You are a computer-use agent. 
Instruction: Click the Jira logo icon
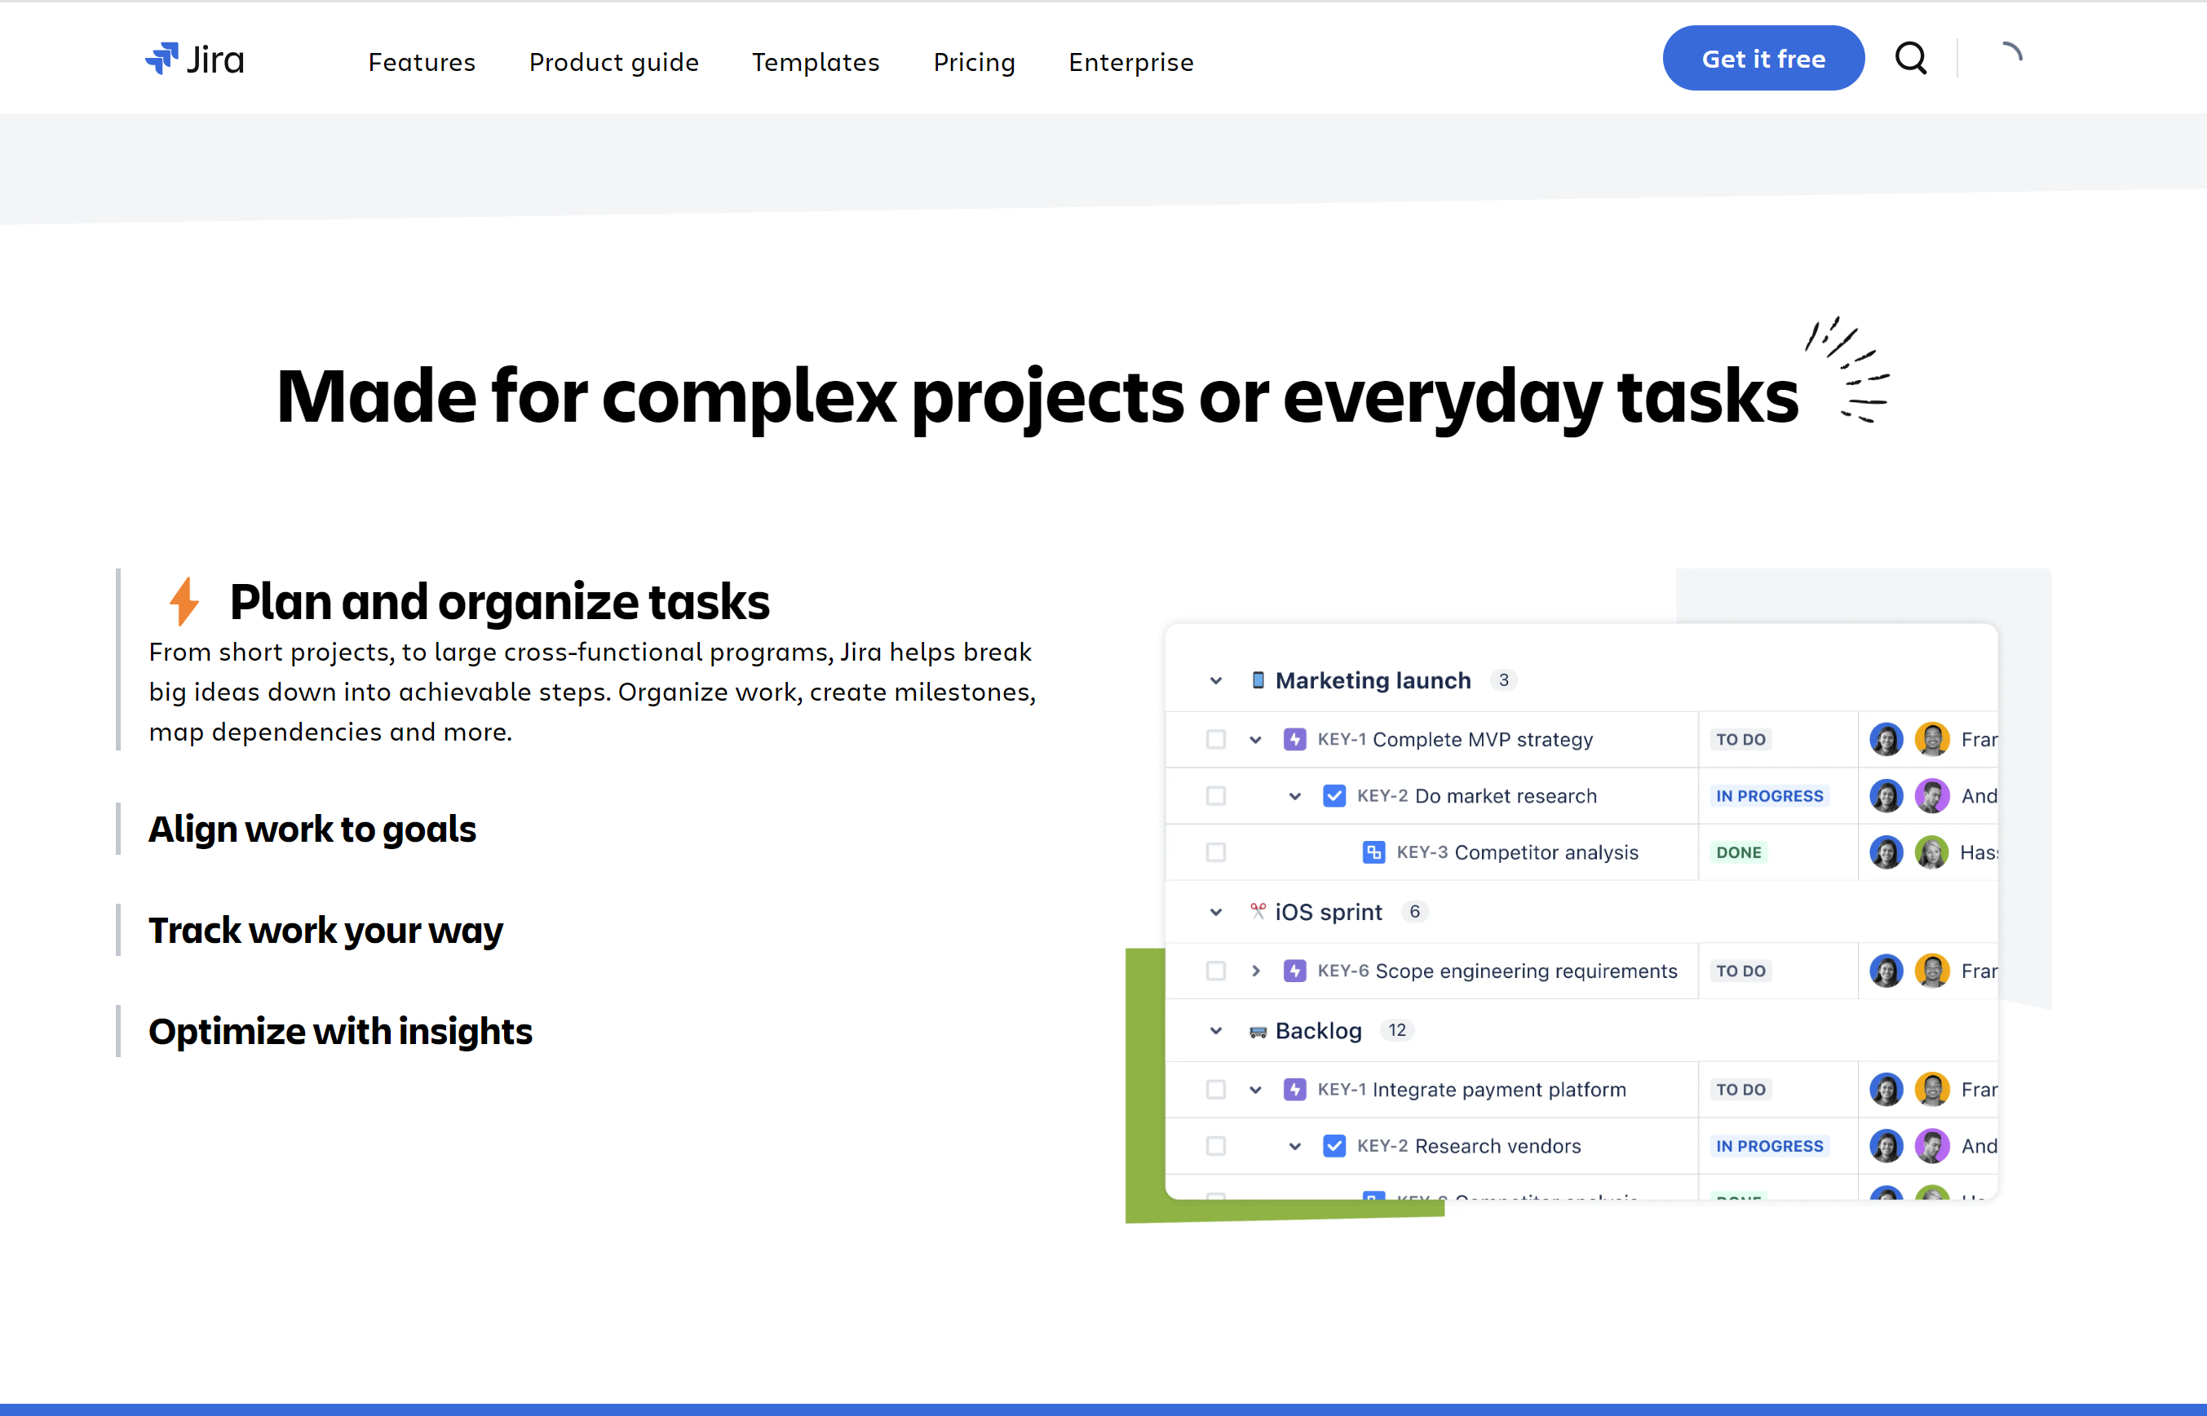(x=161, y=60)
